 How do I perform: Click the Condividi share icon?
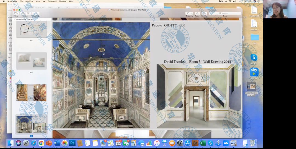pyautogui.click(x=36, y=13)
